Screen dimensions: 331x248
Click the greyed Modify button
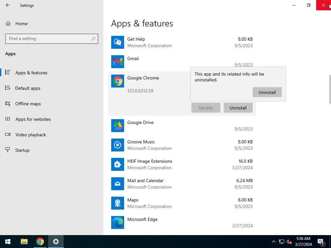coord(206,108)
